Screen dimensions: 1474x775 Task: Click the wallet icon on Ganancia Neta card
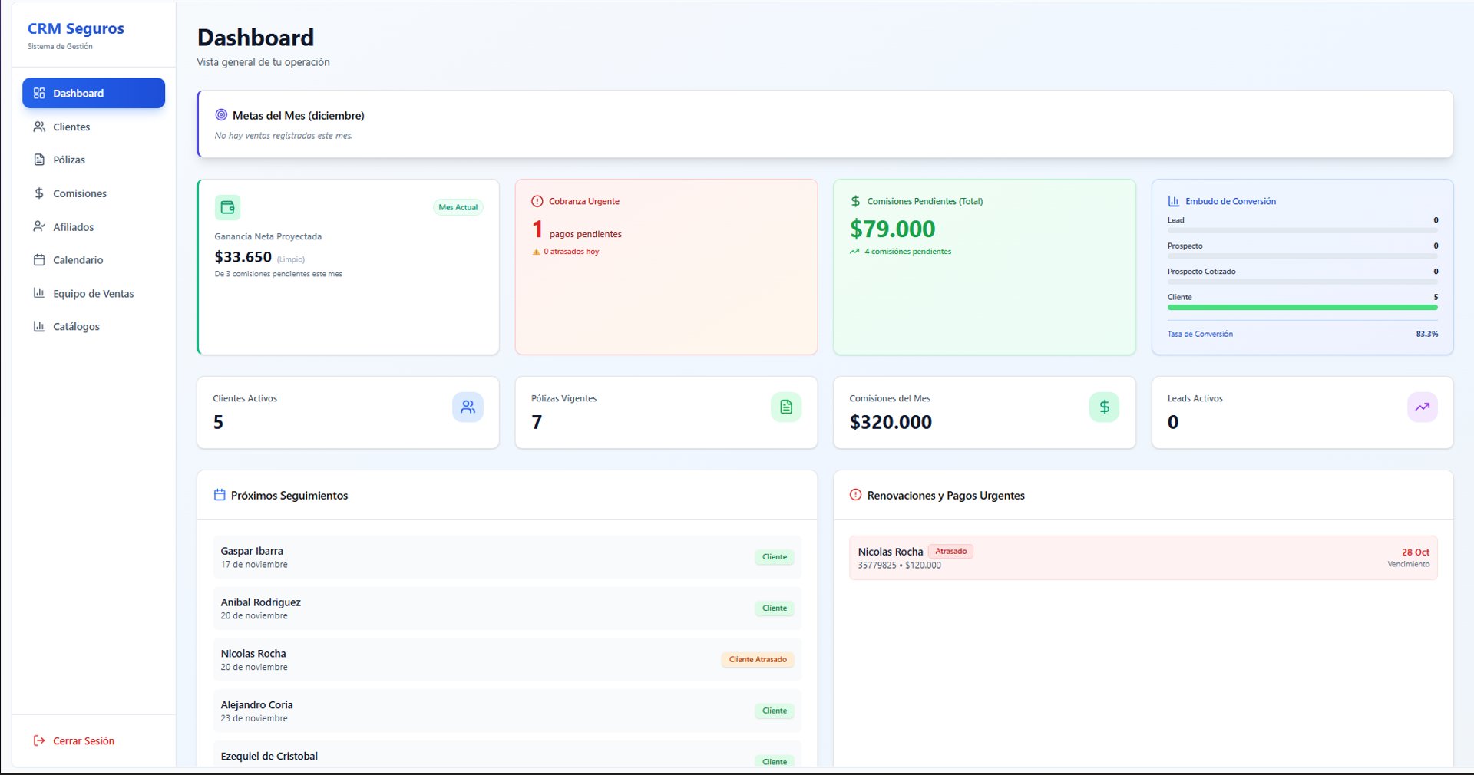pyautogui.click(x=227, y=207)
